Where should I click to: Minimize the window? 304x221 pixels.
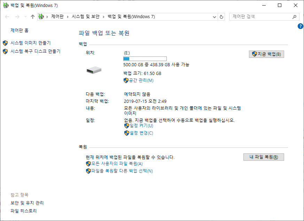pos(264,5)
